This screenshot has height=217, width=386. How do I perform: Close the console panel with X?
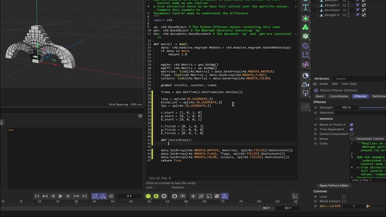[x=140, y=116]
